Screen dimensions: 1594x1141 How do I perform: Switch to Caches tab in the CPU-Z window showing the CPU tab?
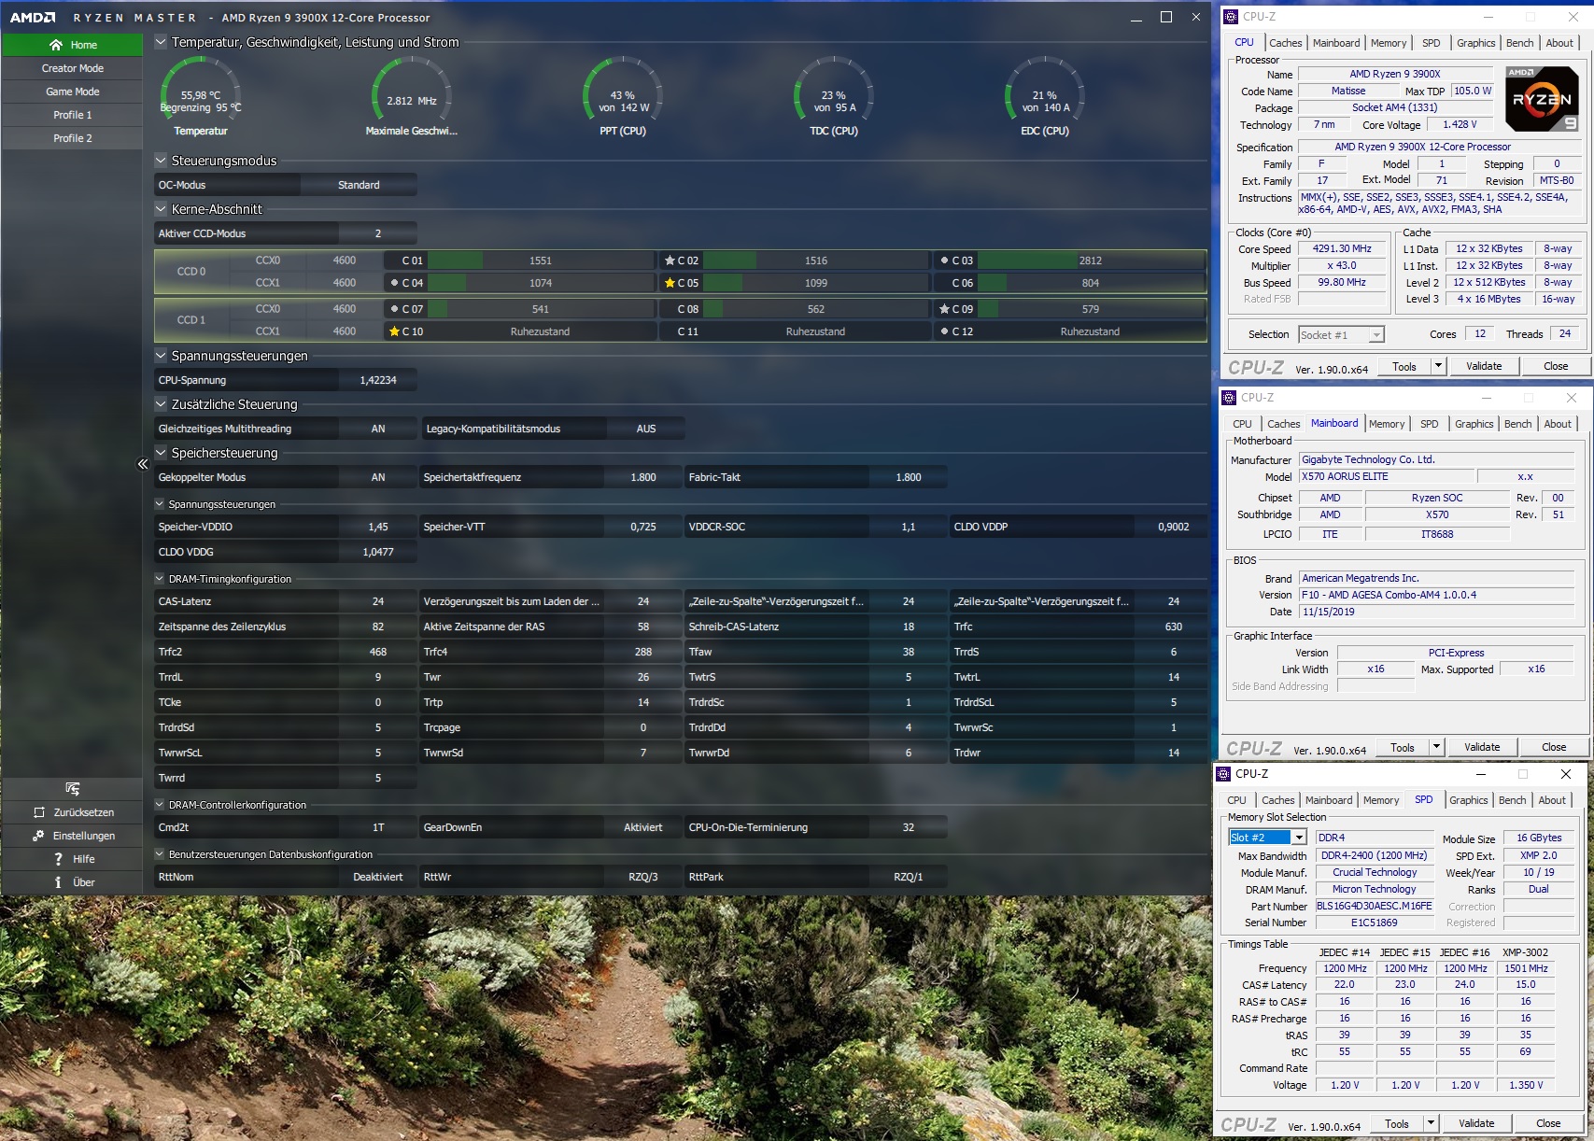1285,43
